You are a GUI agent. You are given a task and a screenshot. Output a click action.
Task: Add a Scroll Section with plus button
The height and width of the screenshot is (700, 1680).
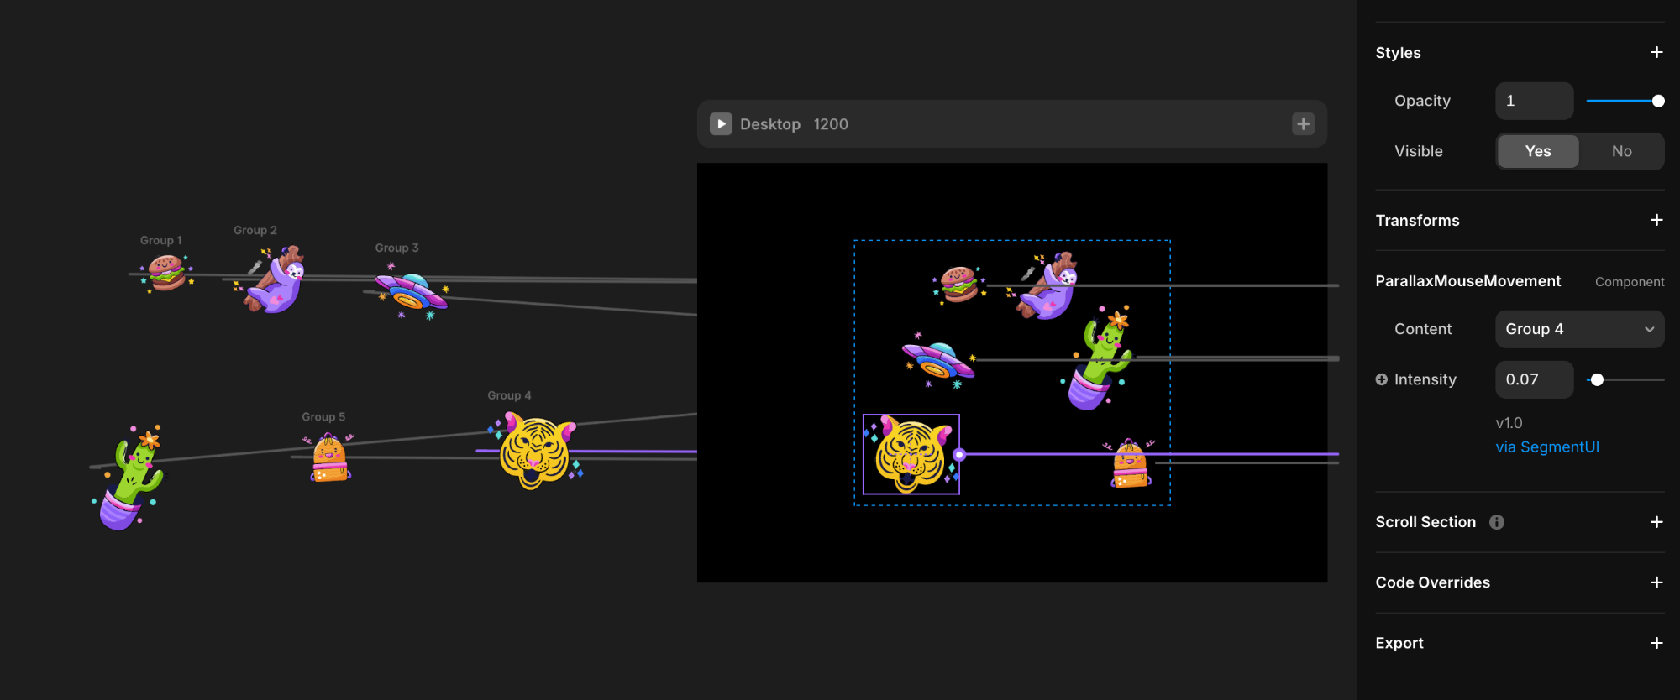(1656, 522)
